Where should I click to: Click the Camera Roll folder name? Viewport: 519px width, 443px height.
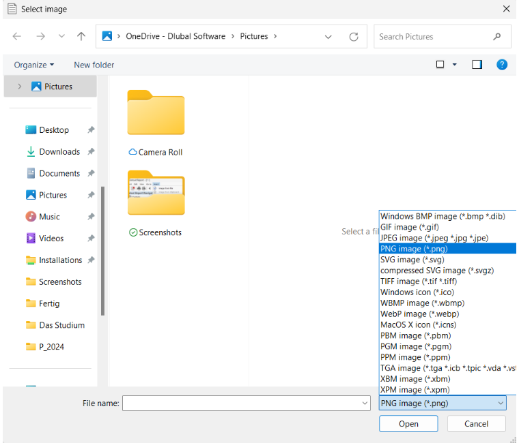pos(160,152)
